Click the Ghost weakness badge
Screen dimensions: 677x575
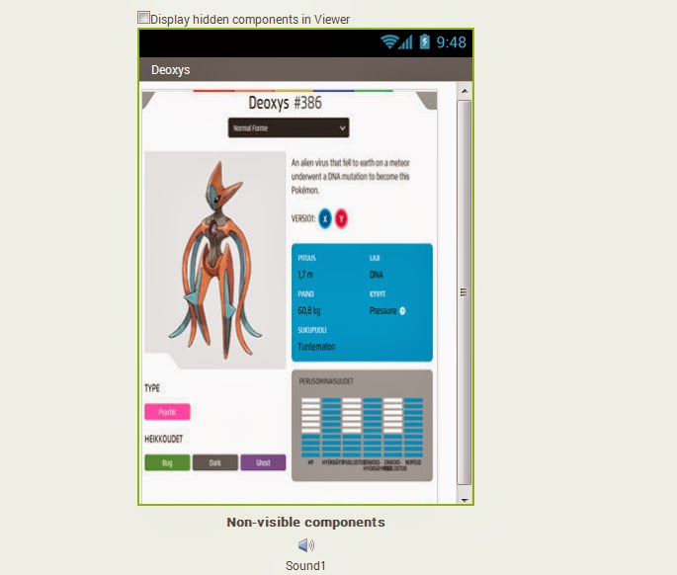[x=263, y=462]
